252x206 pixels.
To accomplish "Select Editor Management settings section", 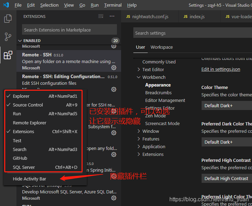I will tap(165, 100).
